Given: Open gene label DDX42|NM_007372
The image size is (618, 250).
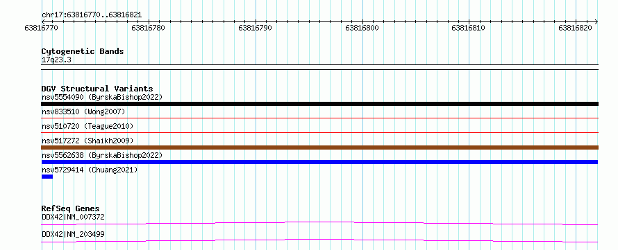Looking at the screenshot, I should point(73,217).
